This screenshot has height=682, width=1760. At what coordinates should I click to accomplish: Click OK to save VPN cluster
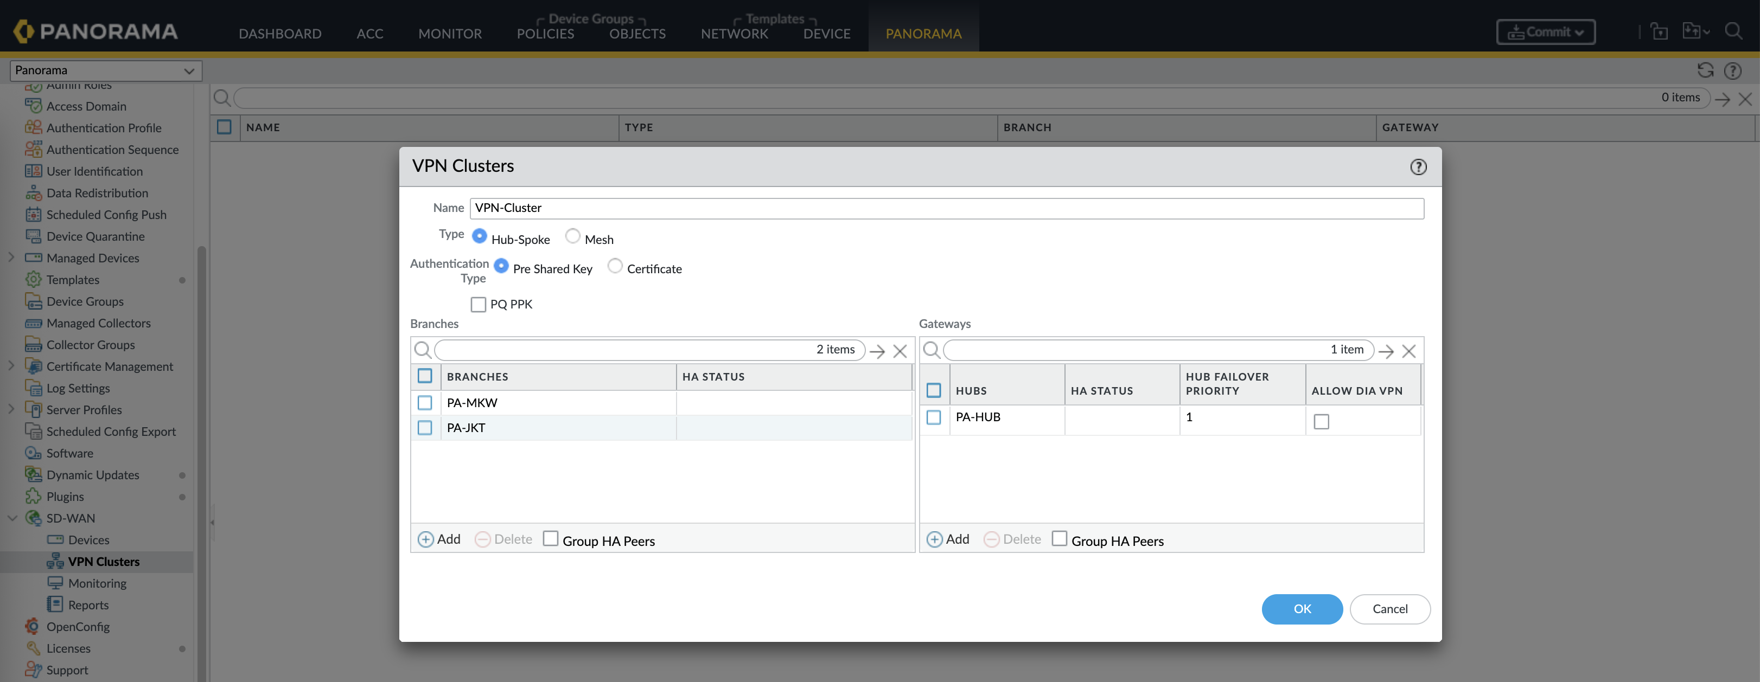point(1301,609)
